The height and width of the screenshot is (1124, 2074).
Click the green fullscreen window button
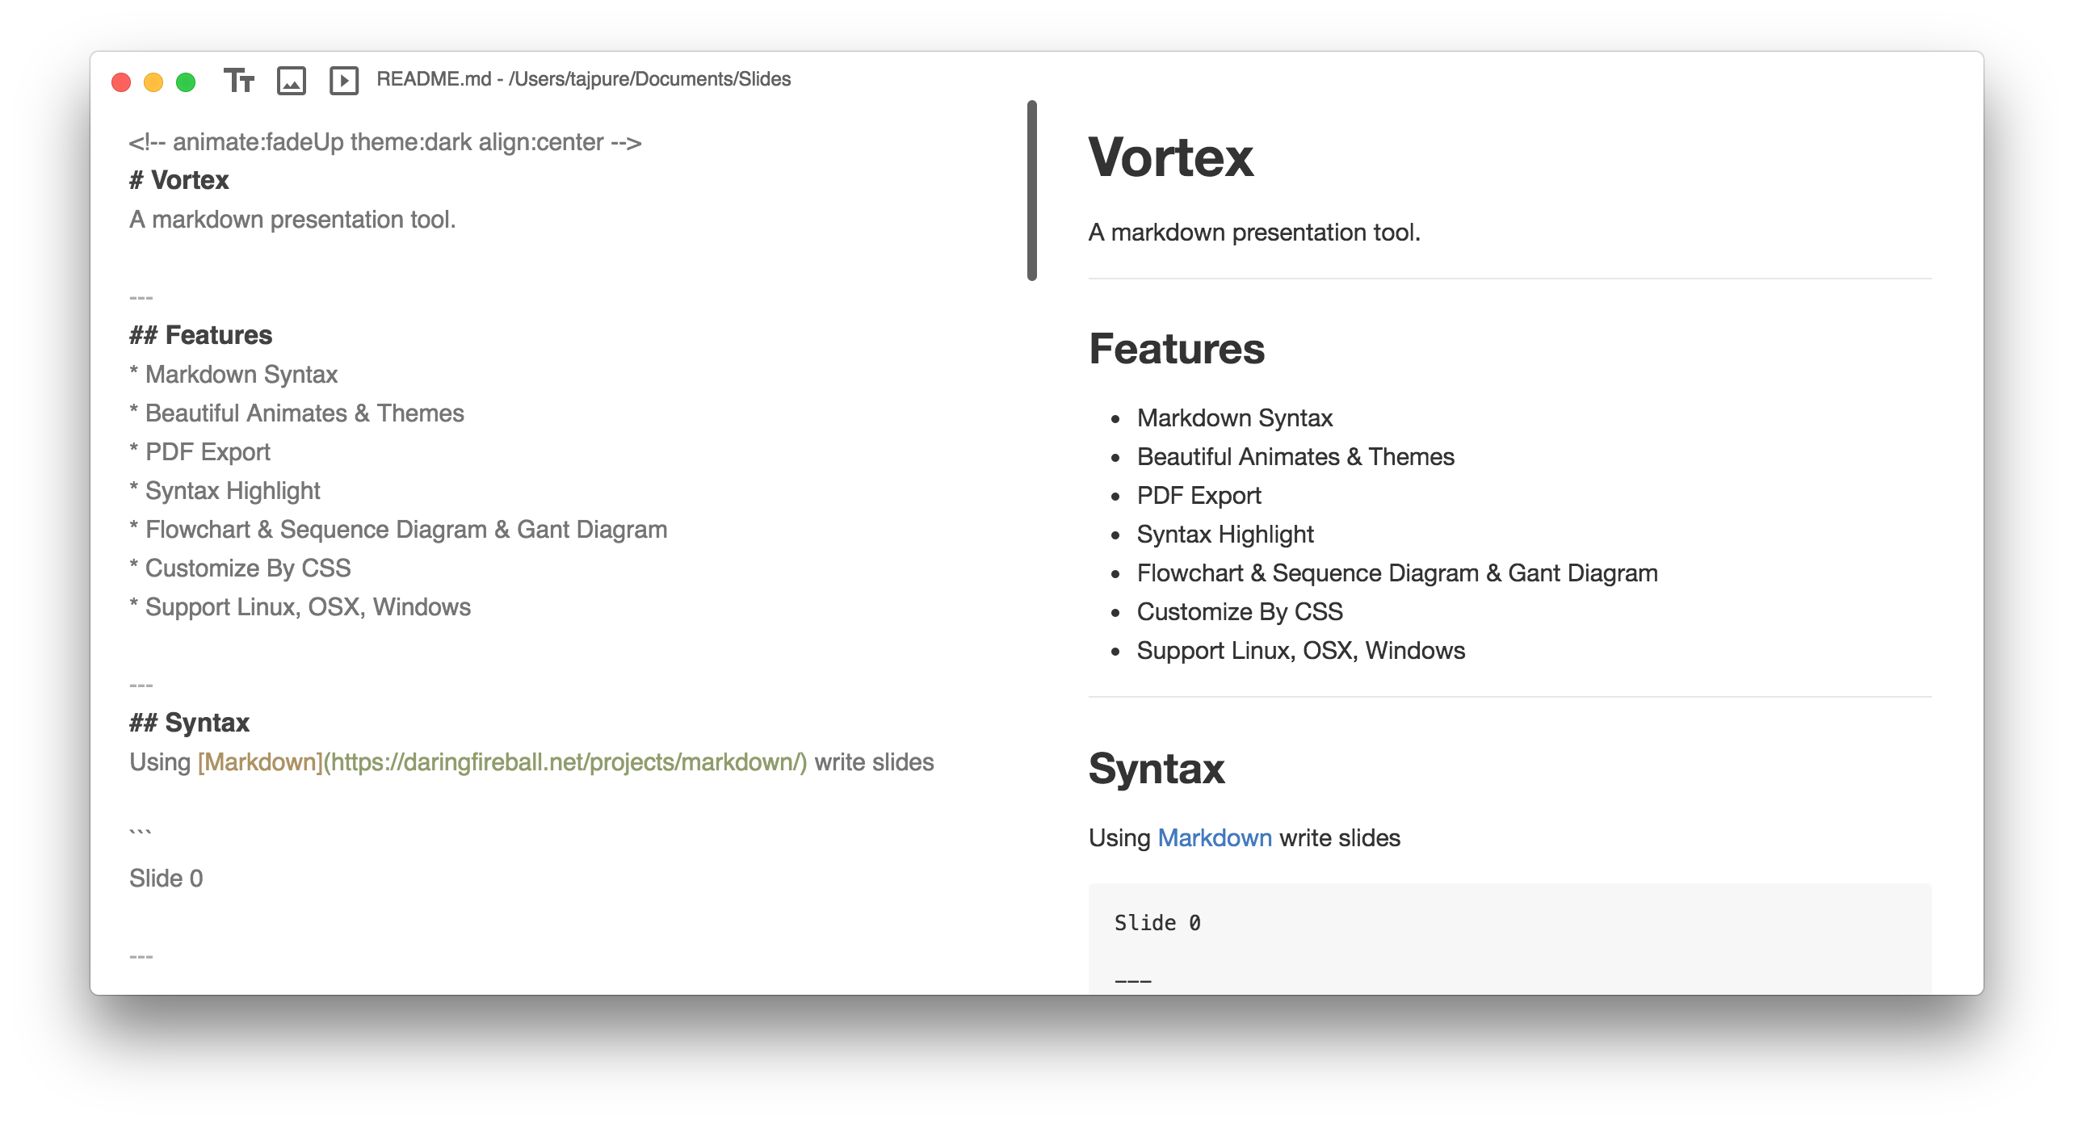[186, 82]
